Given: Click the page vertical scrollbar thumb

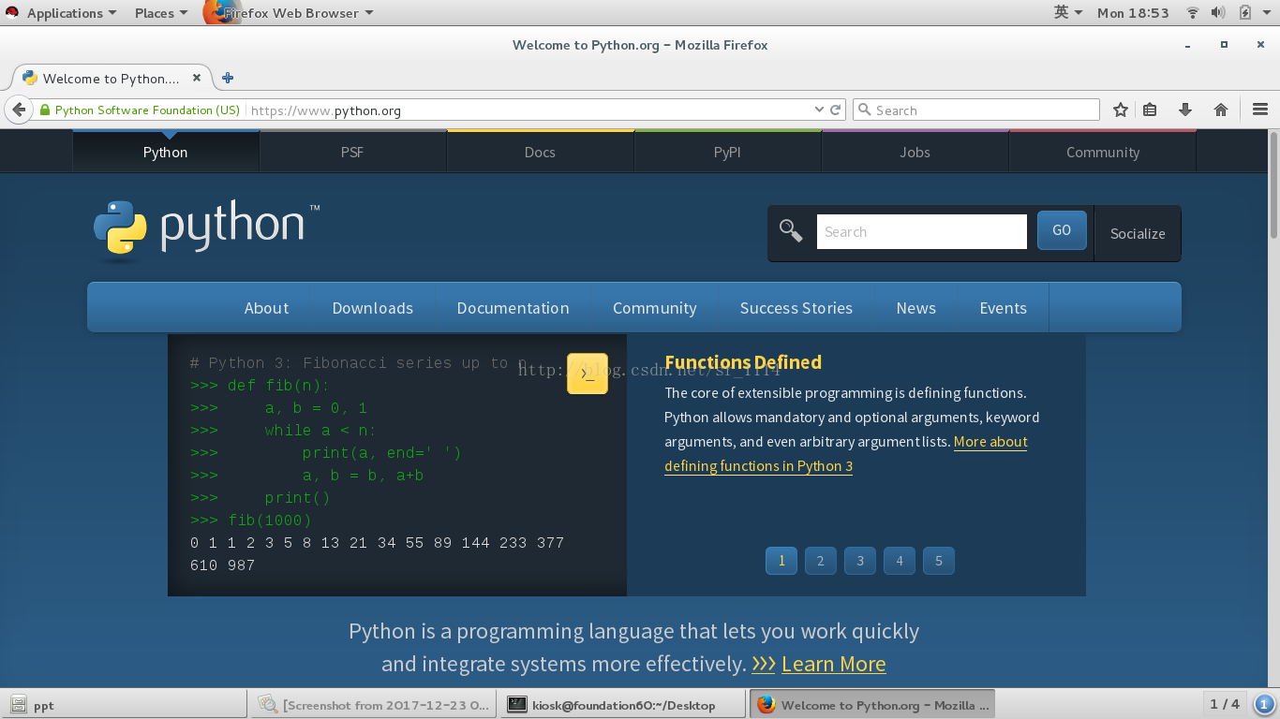Looking at the screenshot, I should [x=1273, y=184].
